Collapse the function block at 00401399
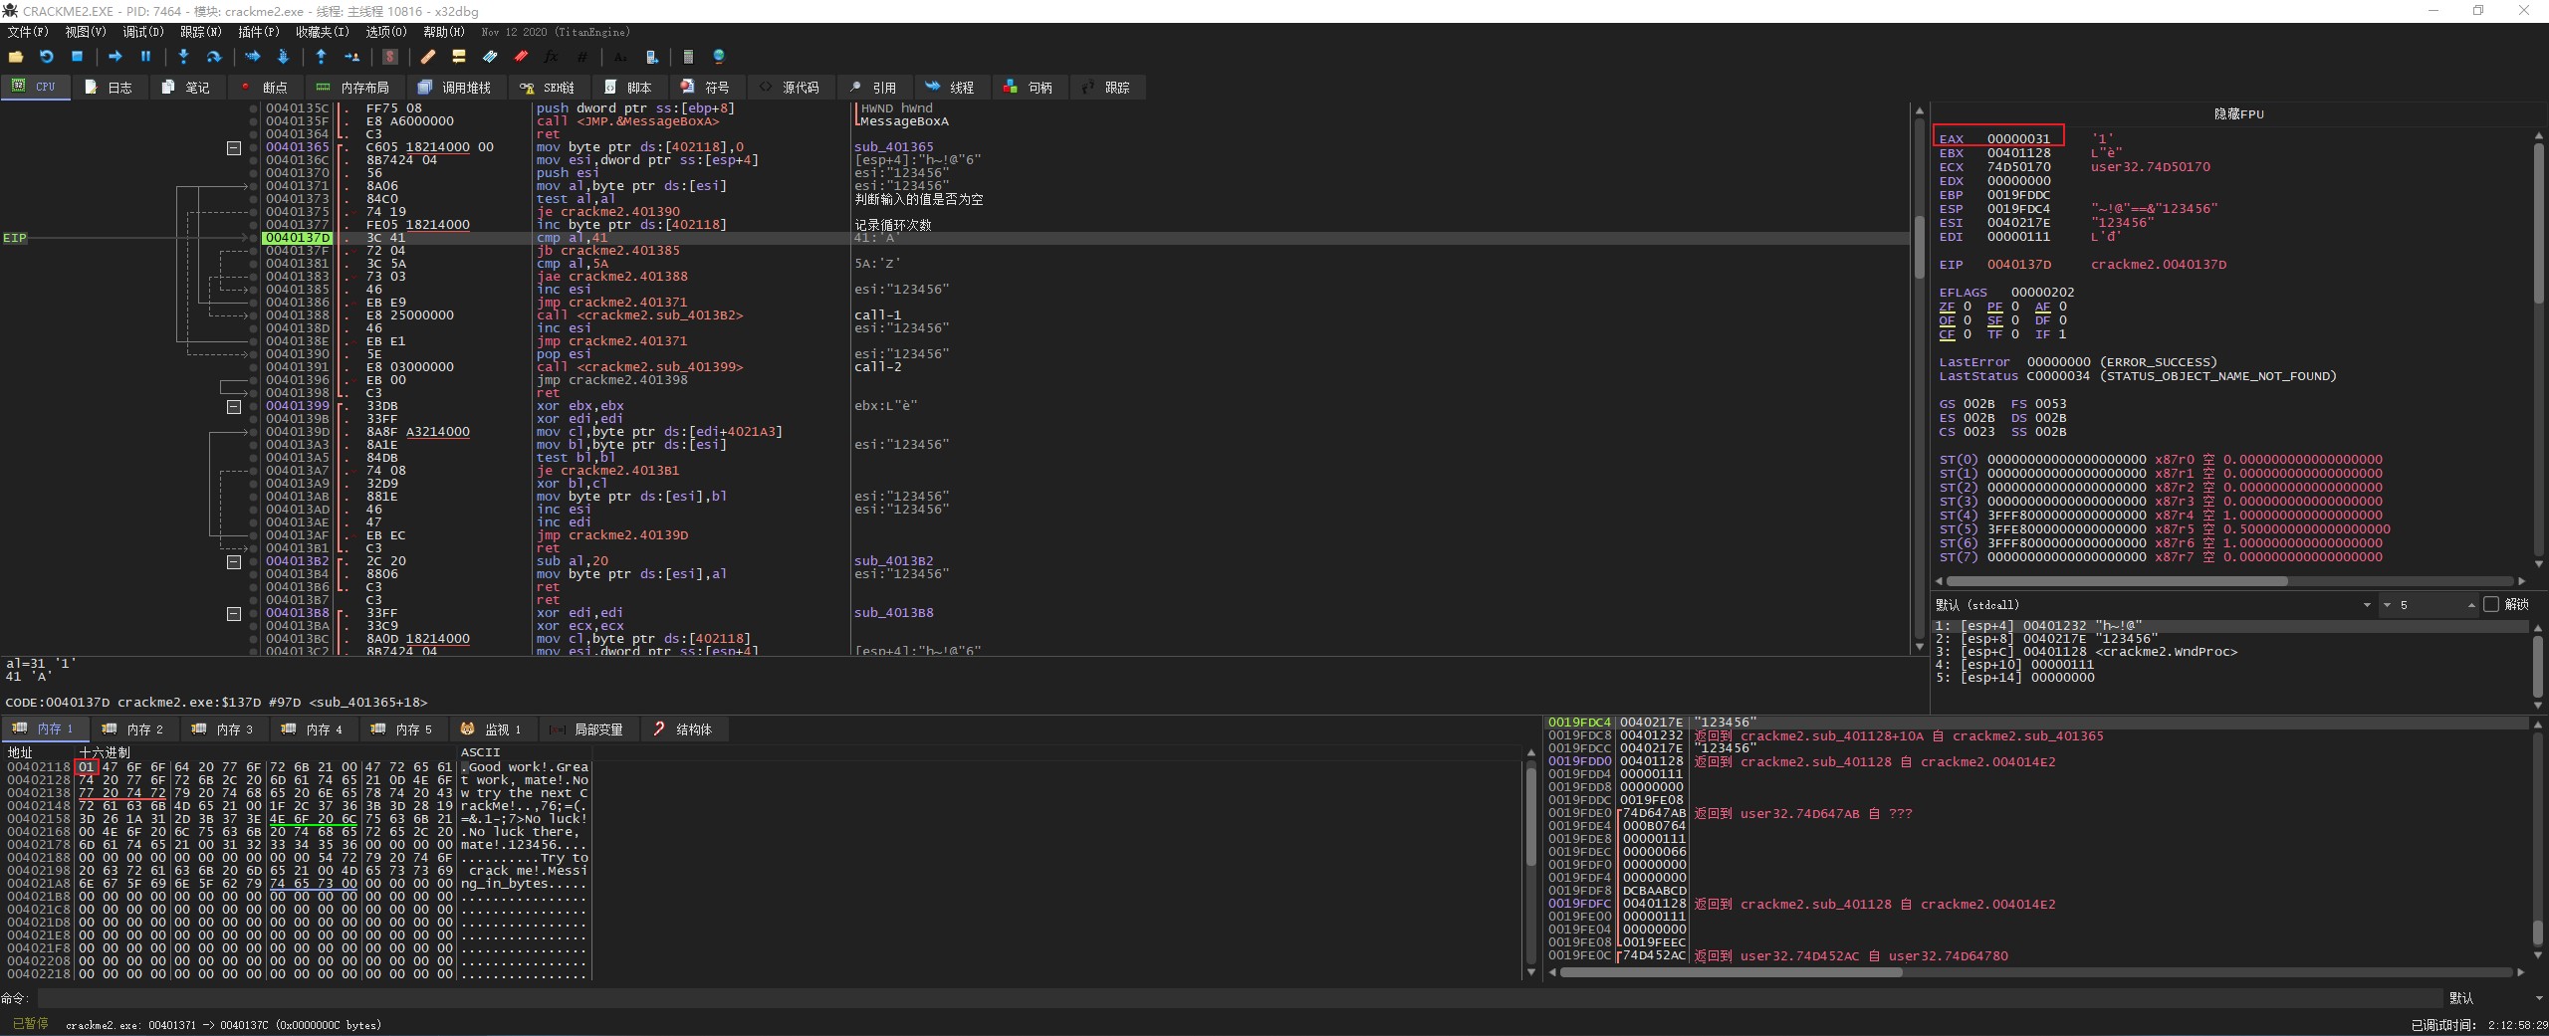 coord(234,406)
